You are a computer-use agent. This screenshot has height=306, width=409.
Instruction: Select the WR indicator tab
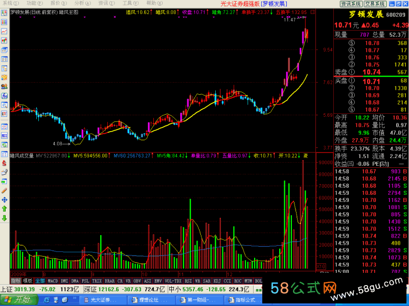click(197, 281)
